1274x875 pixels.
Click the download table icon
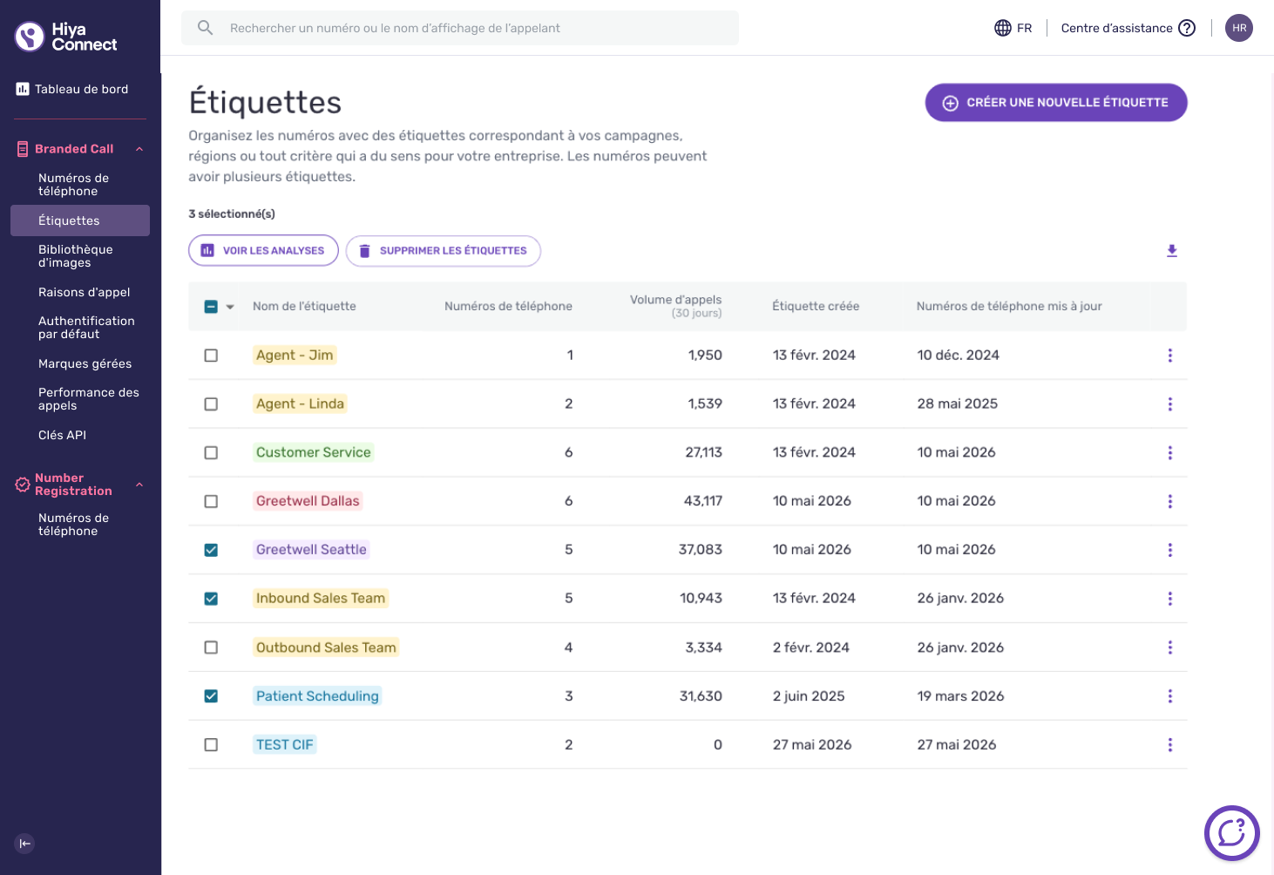pyautogui.click(x=1172, y=251)
